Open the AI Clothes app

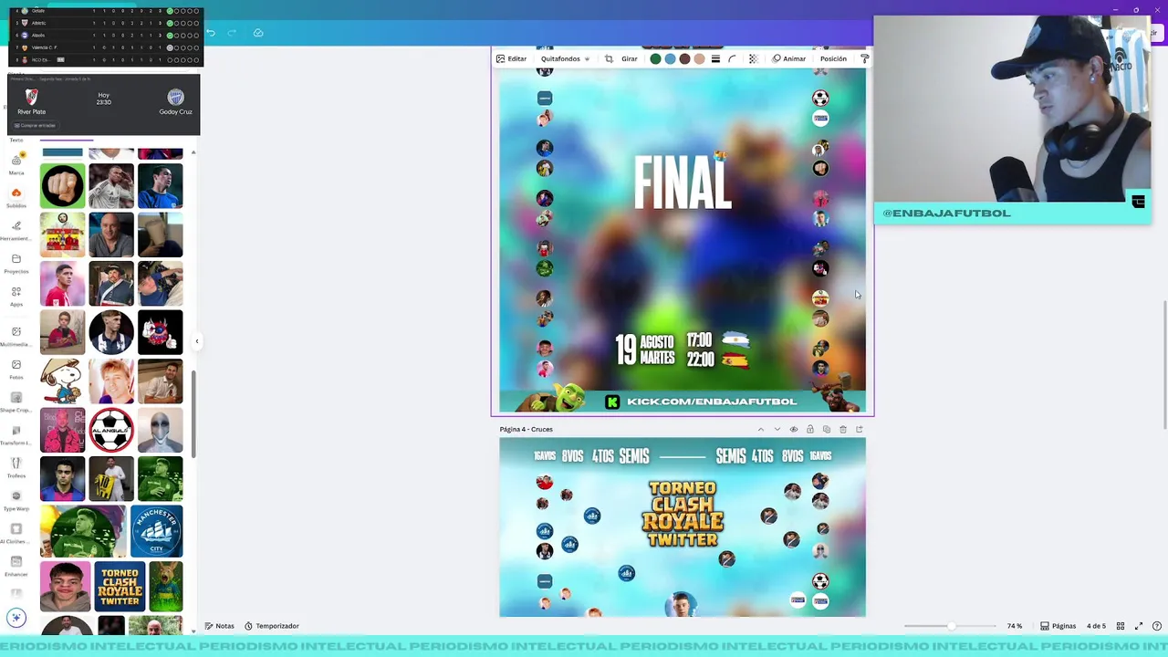16,533
